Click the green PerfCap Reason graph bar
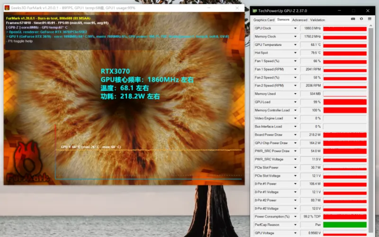Viewport: 379px width, 237px height. tap(345, 225)
